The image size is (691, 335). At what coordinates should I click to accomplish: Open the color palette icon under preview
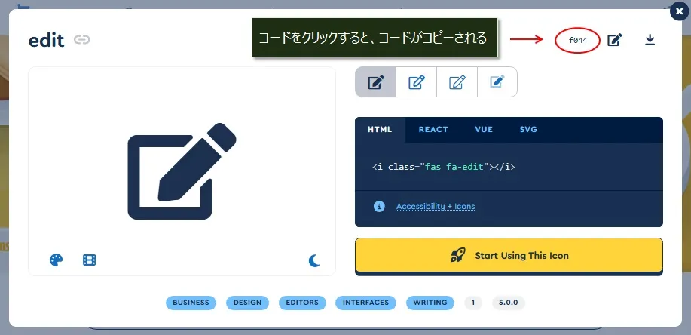pos(57,260)
